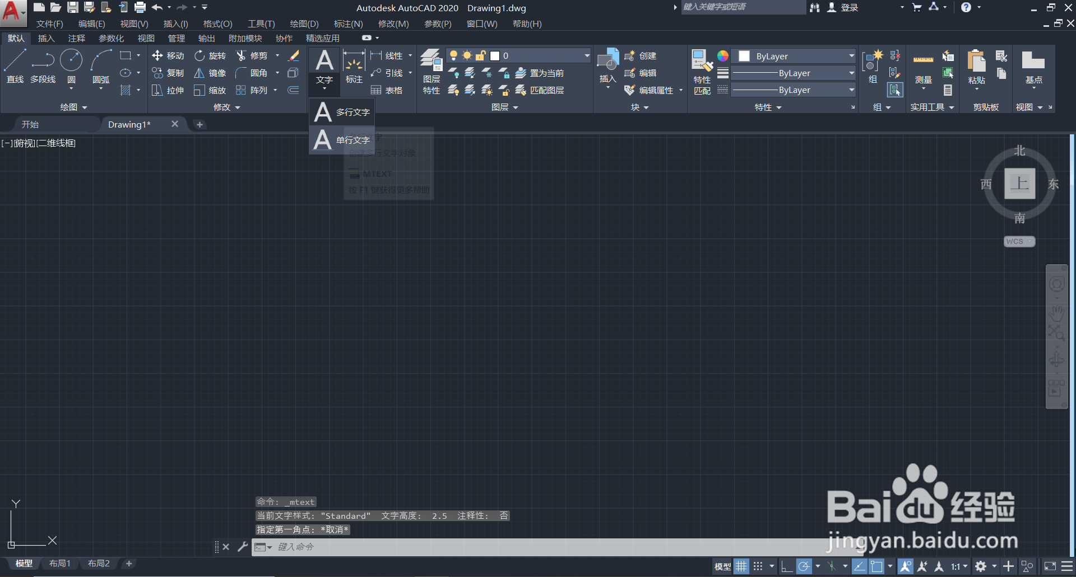Toggle isometric drafting in status bar
The image size is (1076, 577).
click(832, 566)
